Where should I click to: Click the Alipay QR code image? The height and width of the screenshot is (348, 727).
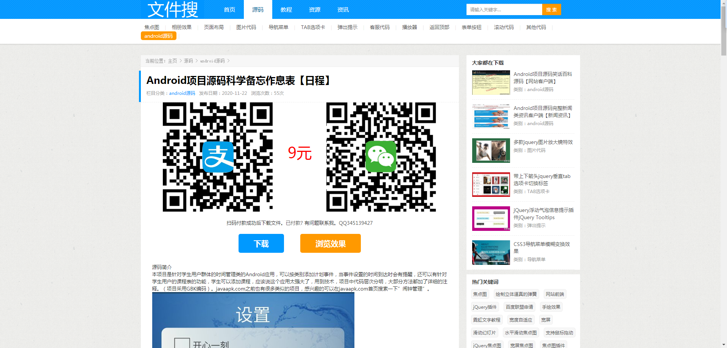click(x=218, y=157)
